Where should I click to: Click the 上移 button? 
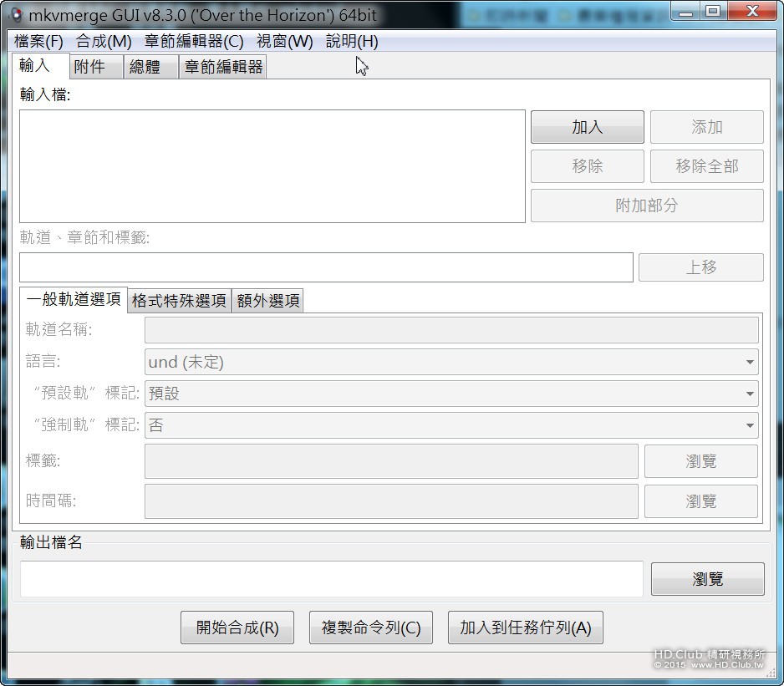[701, 267]
